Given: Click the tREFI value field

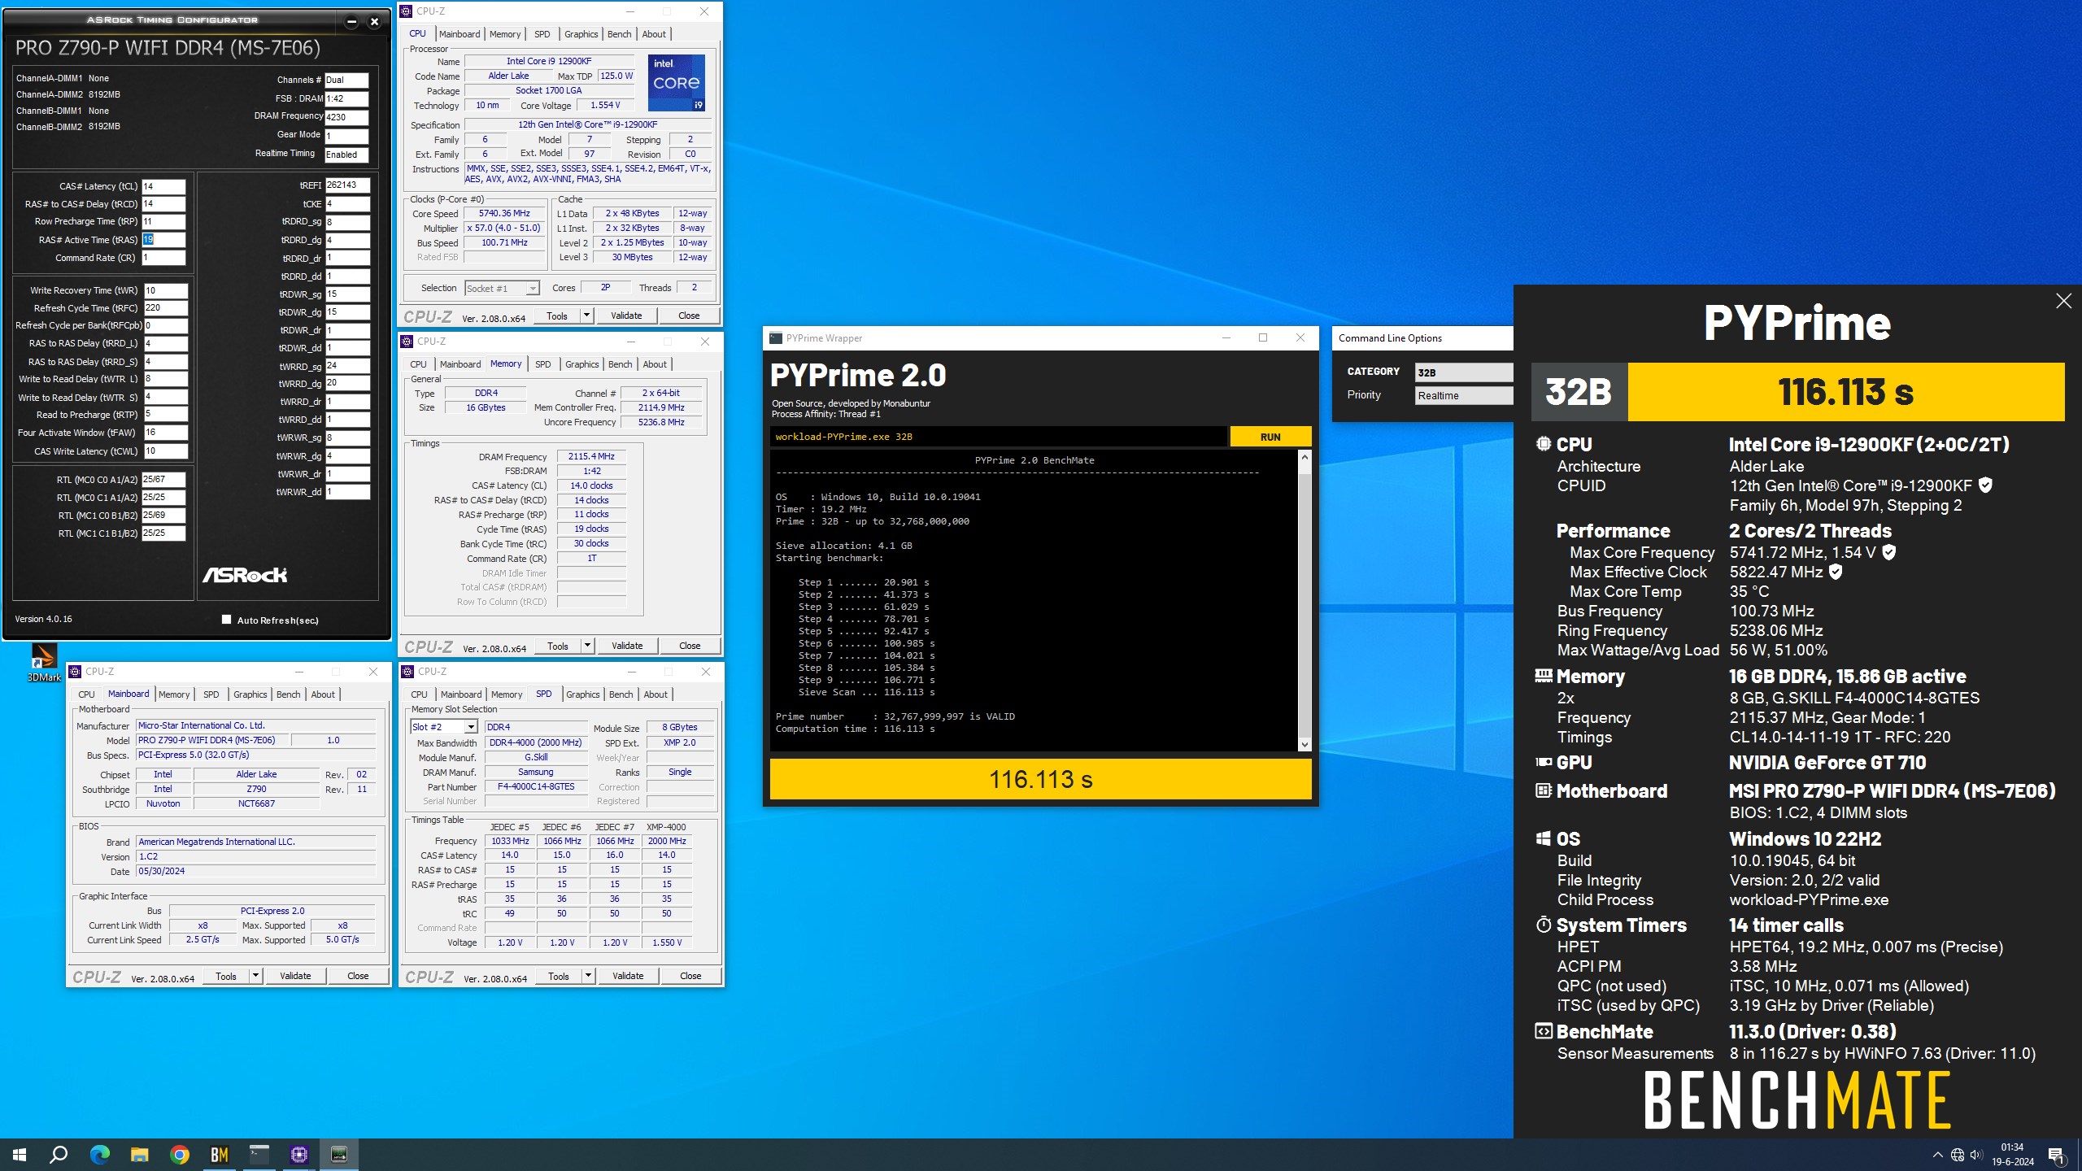Looking at the screenshot, I should coord(347,185).
